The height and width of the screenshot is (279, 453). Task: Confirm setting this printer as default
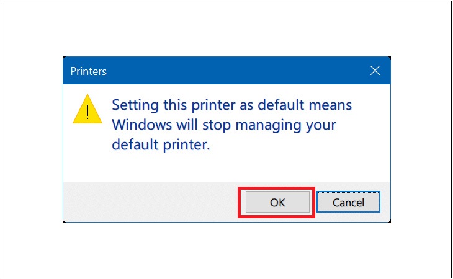pyautogui.click(x=277, y=202)
